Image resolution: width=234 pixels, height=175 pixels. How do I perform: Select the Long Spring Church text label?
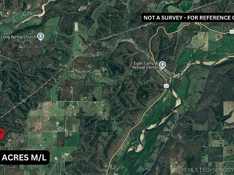pos(19,37)
